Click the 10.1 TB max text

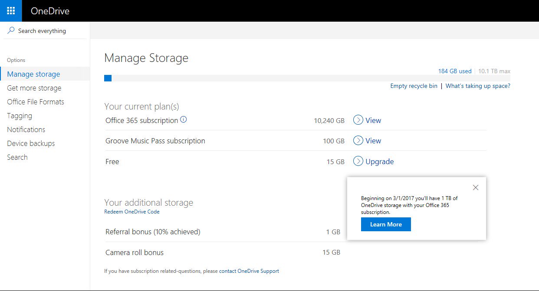tap(494, 71)
